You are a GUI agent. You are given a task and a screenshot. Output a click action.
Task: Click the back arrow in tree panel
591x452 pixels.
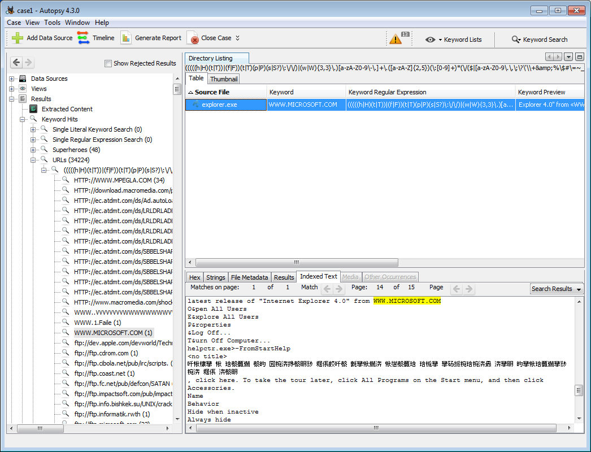[x=16, y=63]
